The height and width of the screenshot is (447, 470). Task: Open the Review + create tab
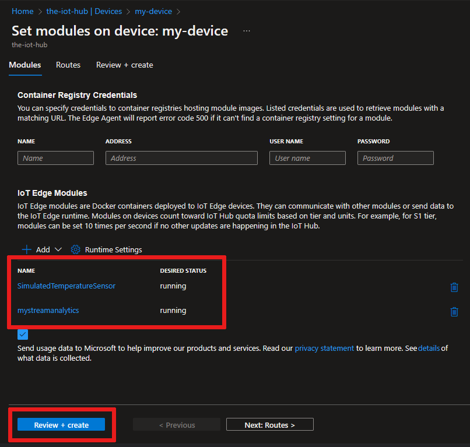(124, 65)
